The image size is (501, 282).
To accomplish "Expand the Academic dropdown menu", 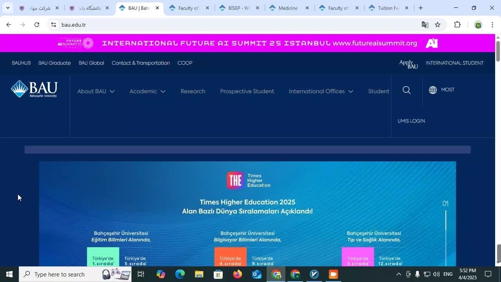I will [x=147, y=91].
